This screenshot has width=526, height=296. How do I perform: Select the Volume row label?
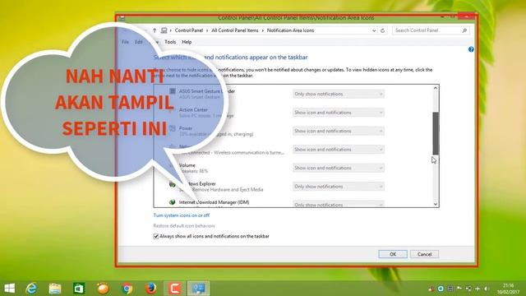click(x=187, y=165)
